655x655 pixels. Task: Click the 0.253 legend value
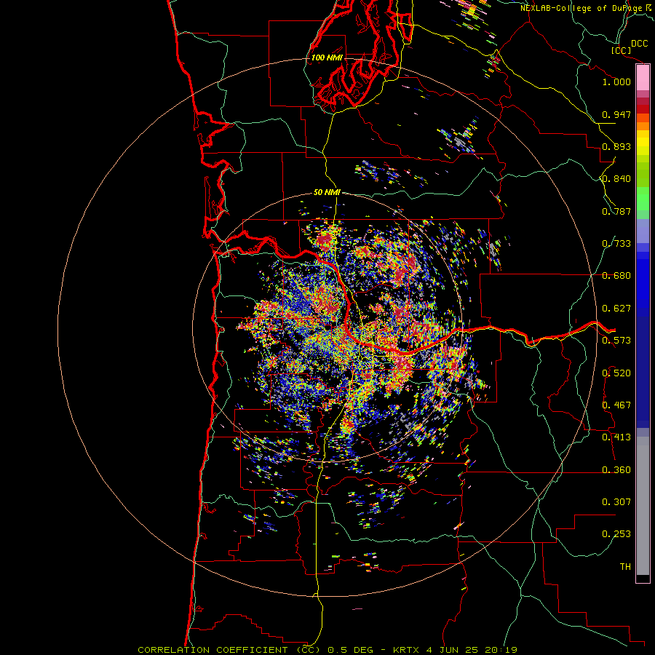pyautogui.click(x=616, y=534)
